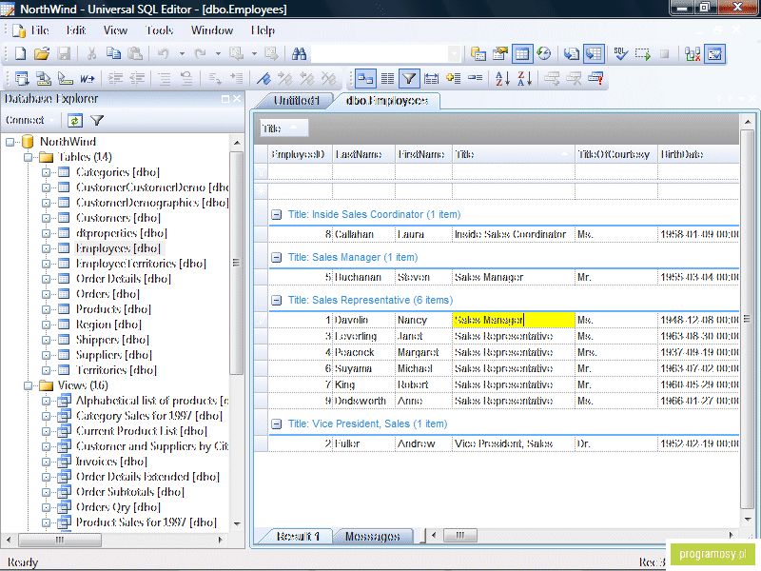The image size is (761, 571).
Task: Collapse the Sales Manager group
Action: pos(276,257)
